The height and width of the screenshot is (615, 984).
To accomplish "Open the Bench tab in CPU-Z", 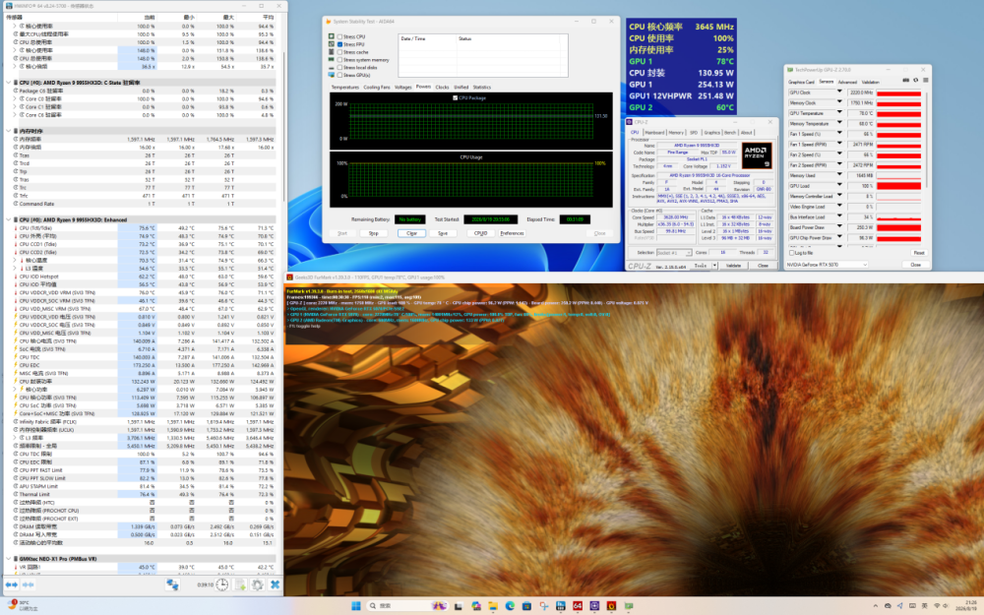I will pos(730,133).
